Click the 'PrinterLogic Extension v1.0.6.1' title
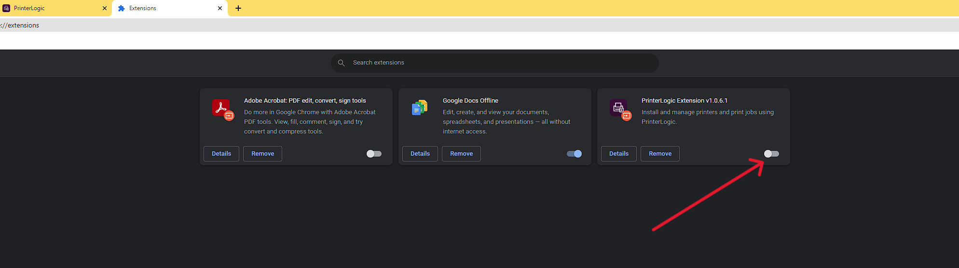959x268 pixels. click(x=685, y=101)
